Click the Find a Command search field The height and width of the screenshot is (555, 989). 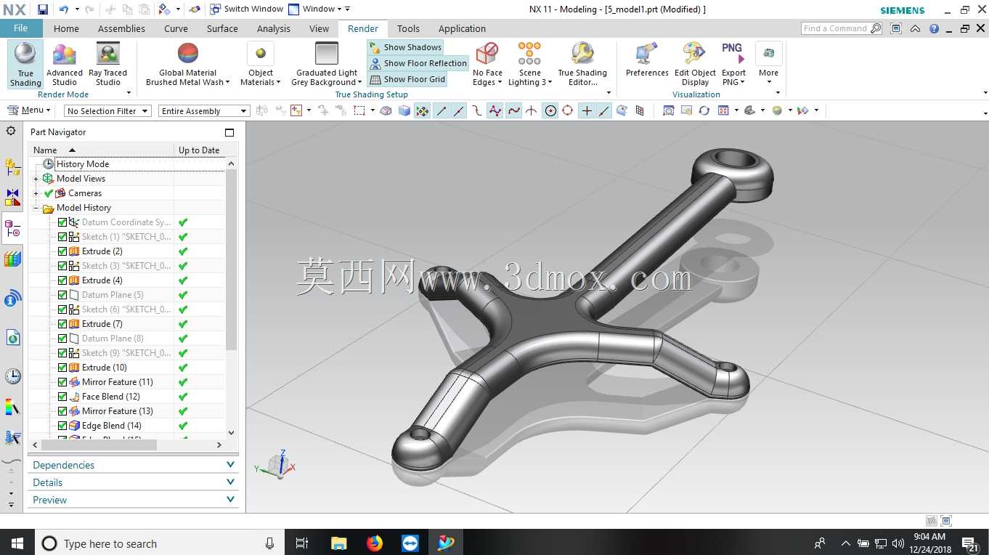click(842, 29)
